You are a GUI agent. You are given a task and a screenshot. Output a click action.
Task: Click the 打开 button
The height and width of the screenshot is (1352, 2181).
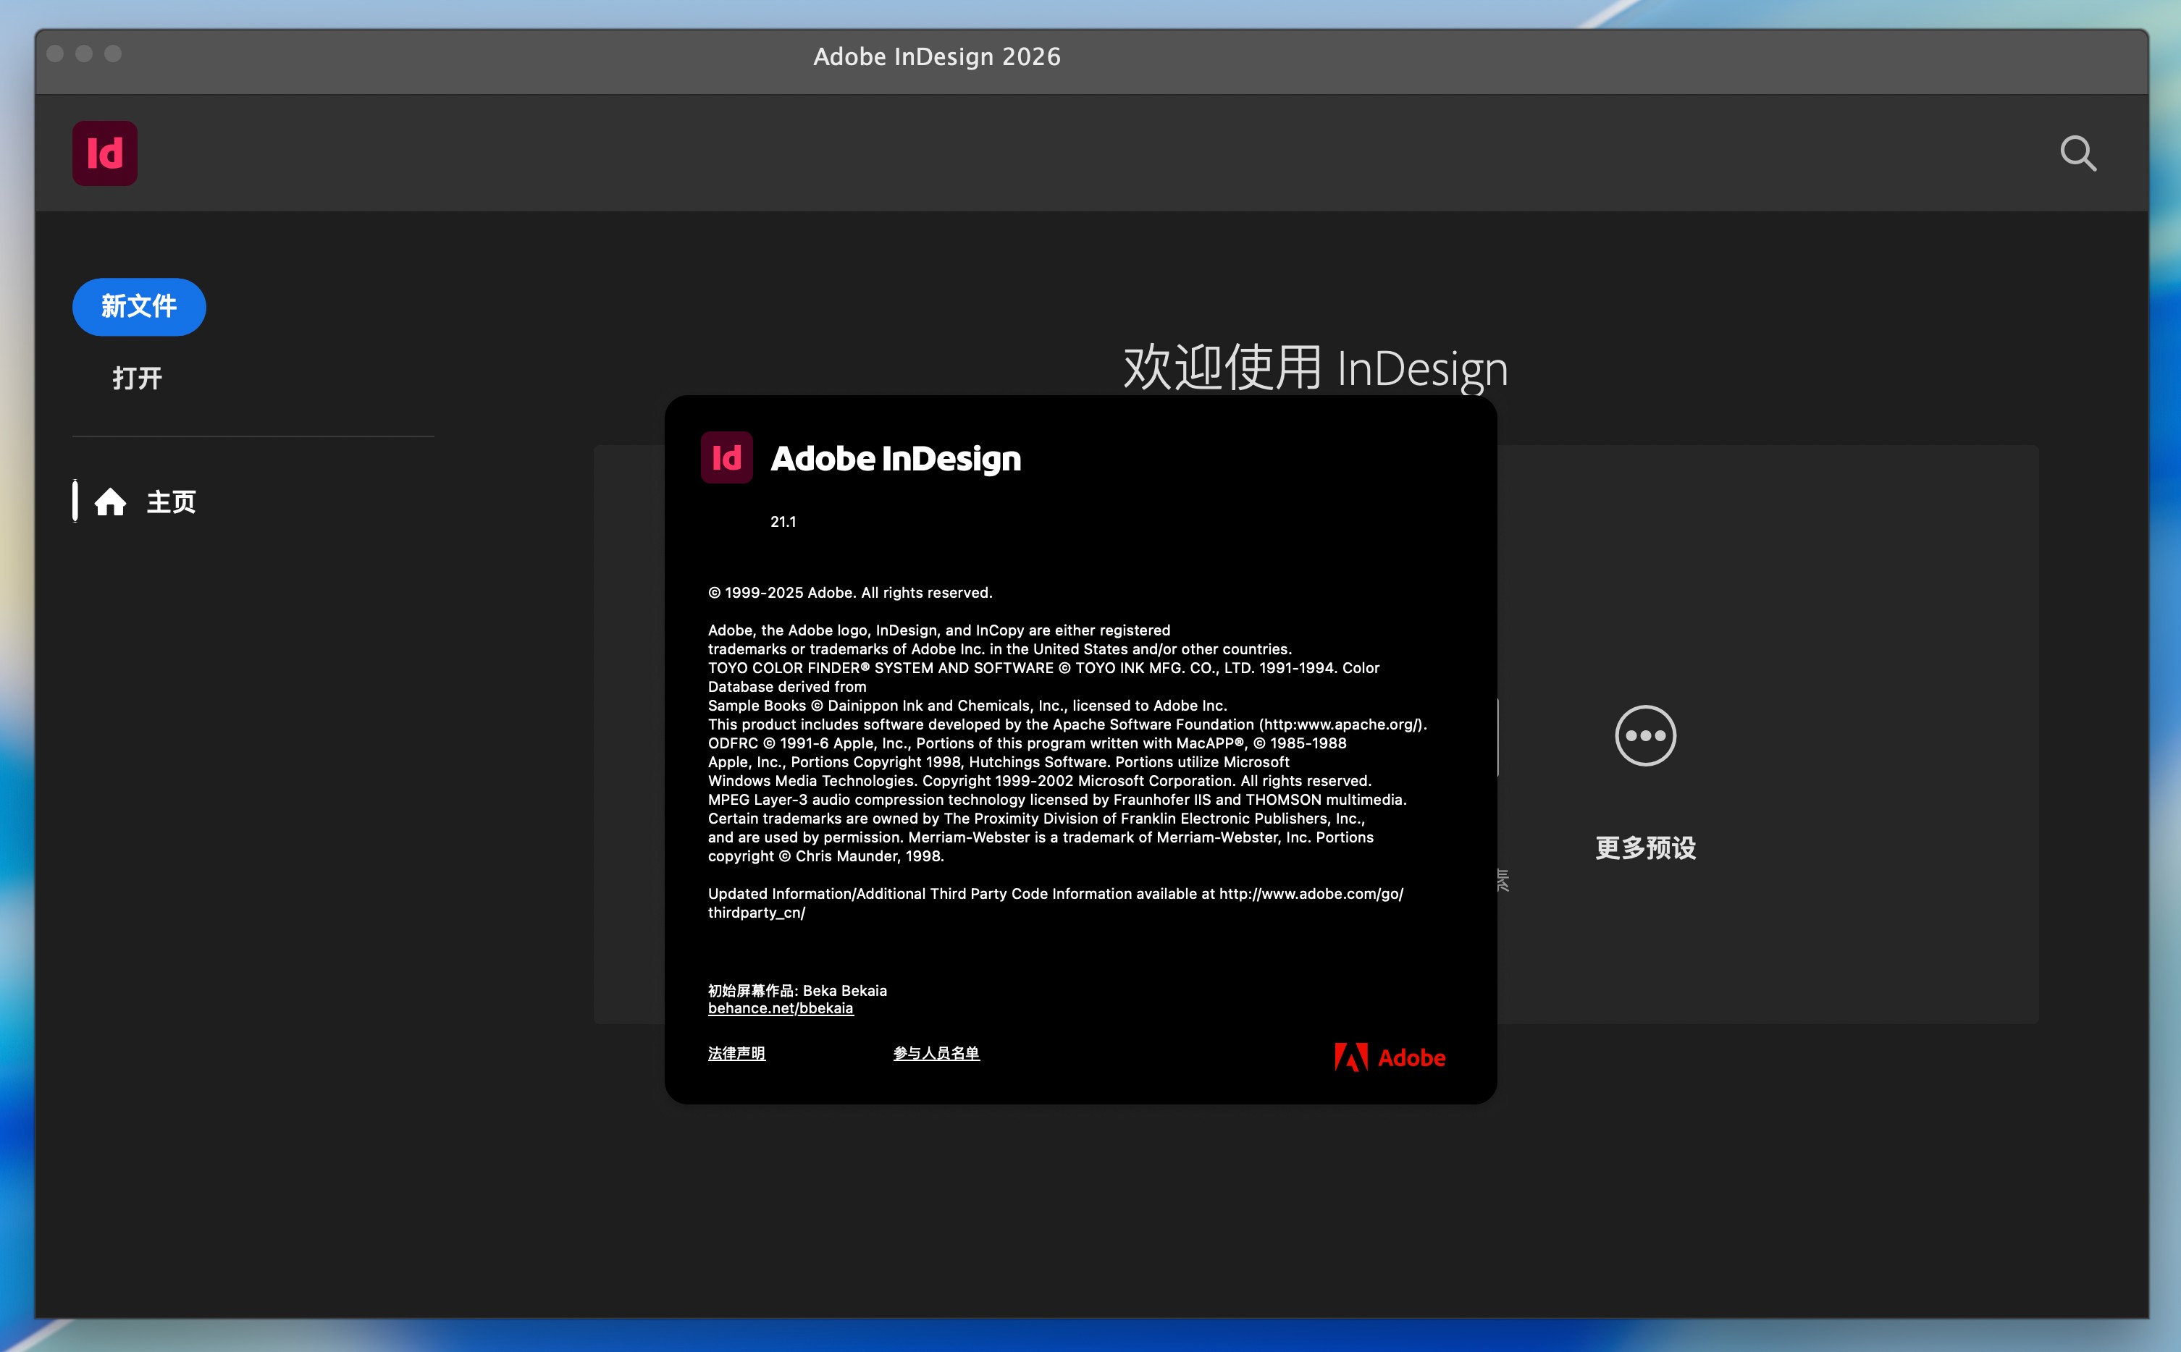click(137, 377)
